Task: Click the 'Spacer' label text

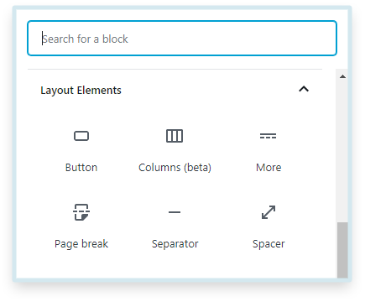Action: point(269,244)
